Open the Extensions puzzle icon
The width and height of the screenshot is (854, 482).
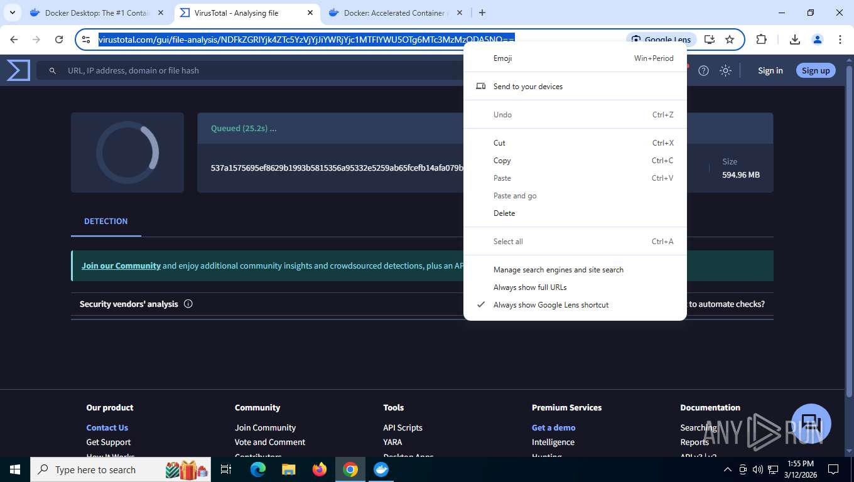tap(761, 40)
